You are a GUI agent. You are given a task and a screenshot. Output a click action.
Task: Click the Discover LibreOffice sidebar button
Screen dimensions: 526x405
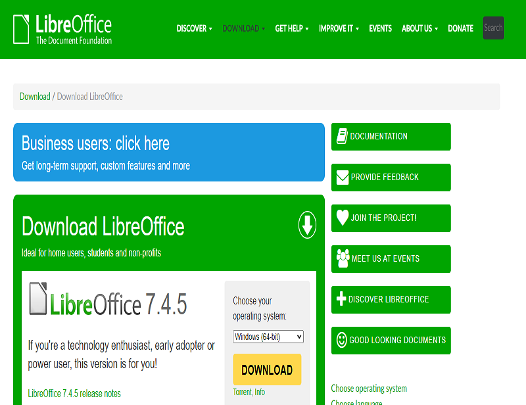click(x=391, y=300)
